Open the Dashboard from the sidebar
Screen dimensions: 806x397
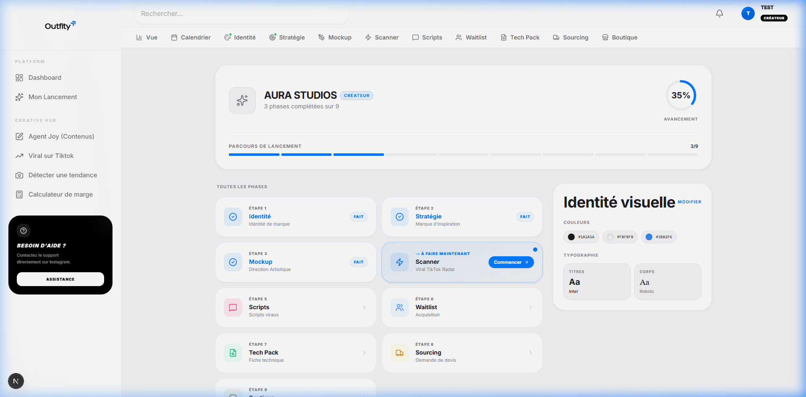44,77
